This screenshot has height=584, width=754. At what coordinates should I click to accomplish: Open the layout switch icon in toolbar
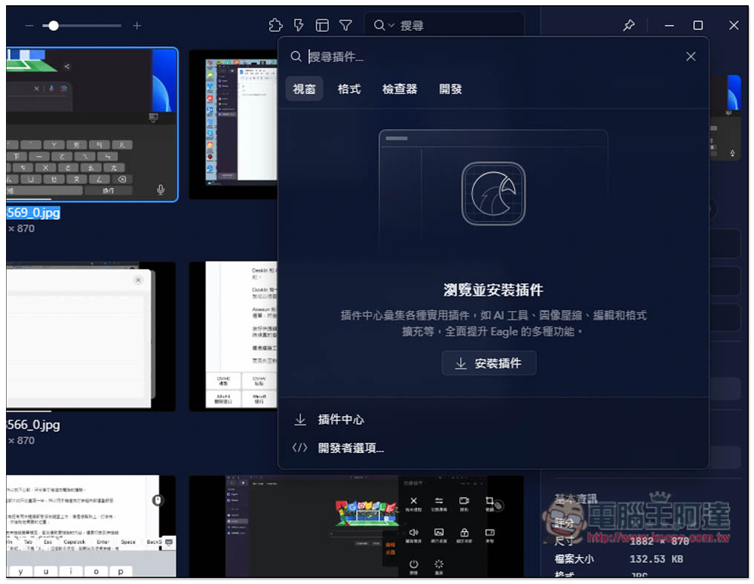pyautogui.click(x=322, y=25)
